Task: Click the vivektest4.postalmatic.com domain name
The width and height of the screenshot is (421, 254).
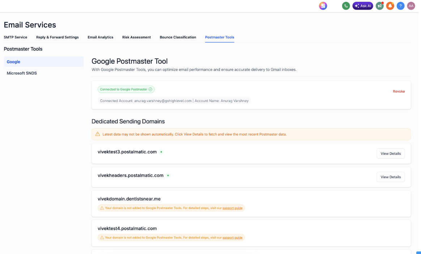Action: point(127,229)
